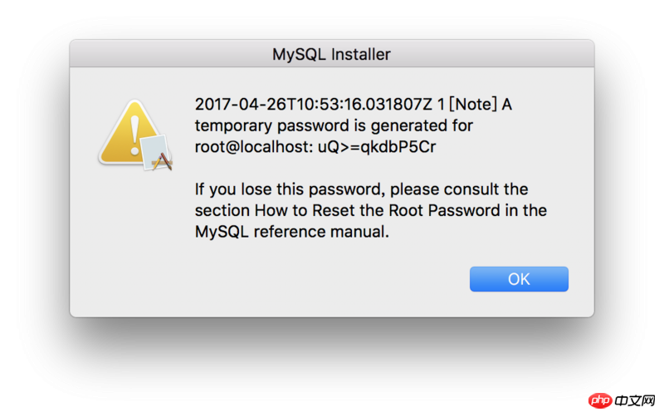Image resolution: width=664 pixels, height=417 pixels.
Task: Click the timestamp 2017-04-26T10:53:16.031807Z
Action: click(x=314, y=105)
